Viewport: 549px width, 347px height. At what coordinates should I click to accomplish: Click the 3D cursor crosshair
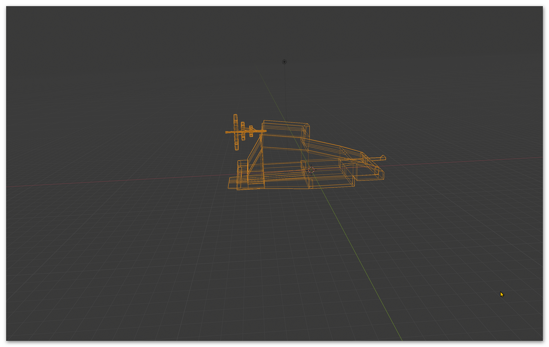[x=311, y=170]
